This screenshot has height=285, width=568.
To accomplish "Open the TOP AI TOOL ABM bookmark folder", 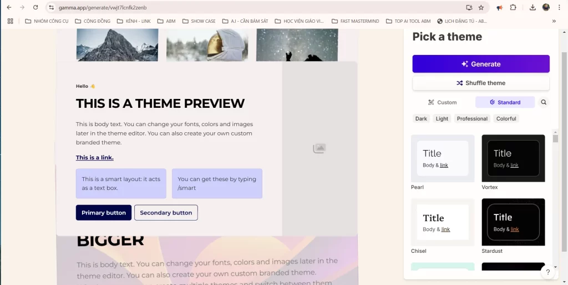I will [x=408, y=21].
